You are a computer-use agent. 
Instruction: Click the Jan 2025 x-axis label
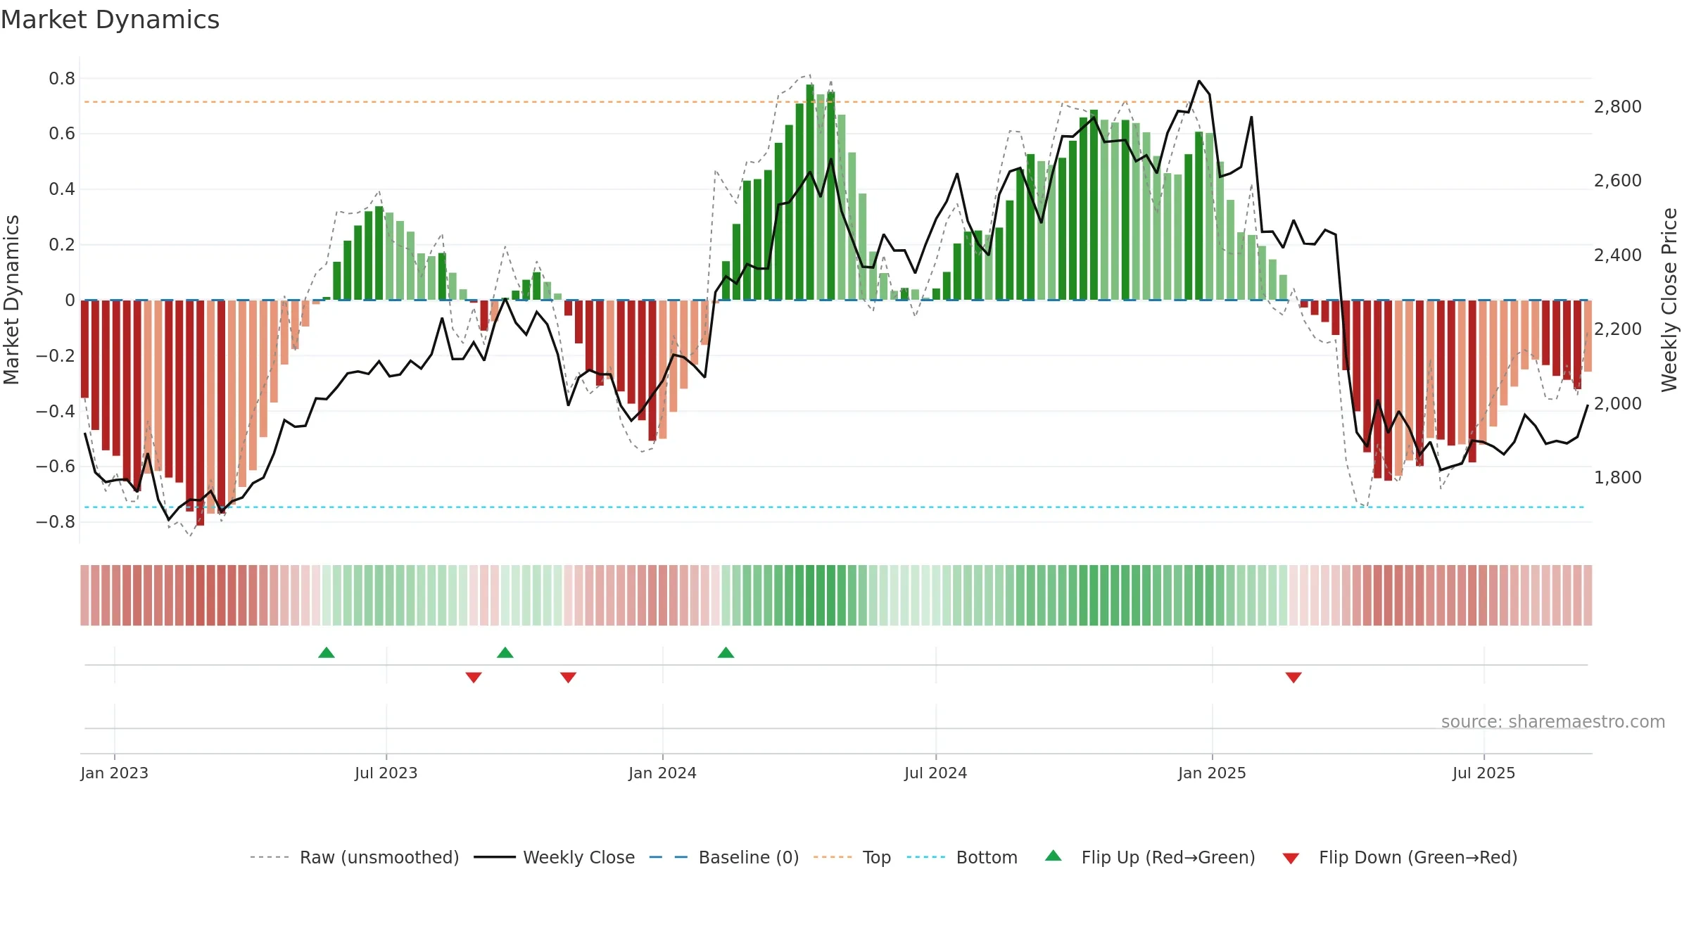pyautogui.click(x=1212, y=773)
